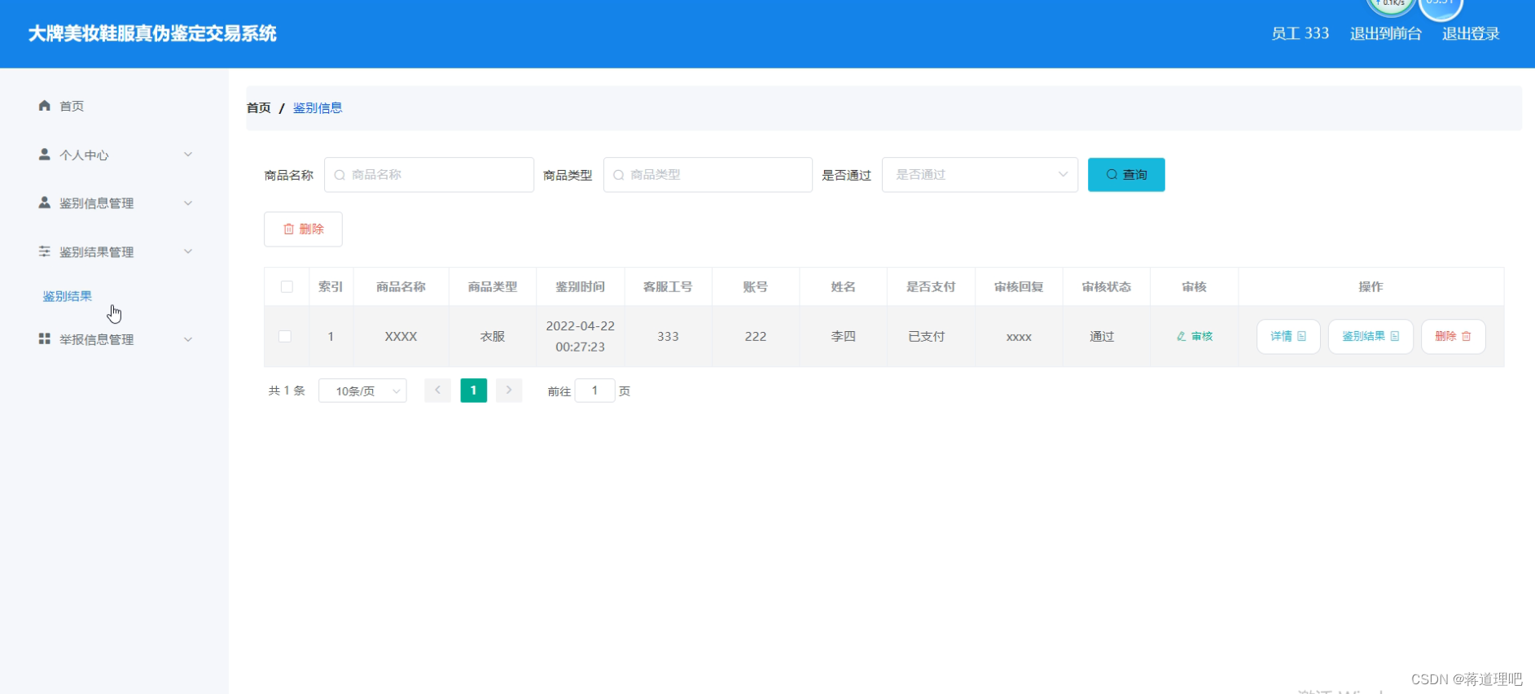Viewport: 1535px width, 694px height.
Task: Click the 李四 name cell
Action: (x=843, y=336)
